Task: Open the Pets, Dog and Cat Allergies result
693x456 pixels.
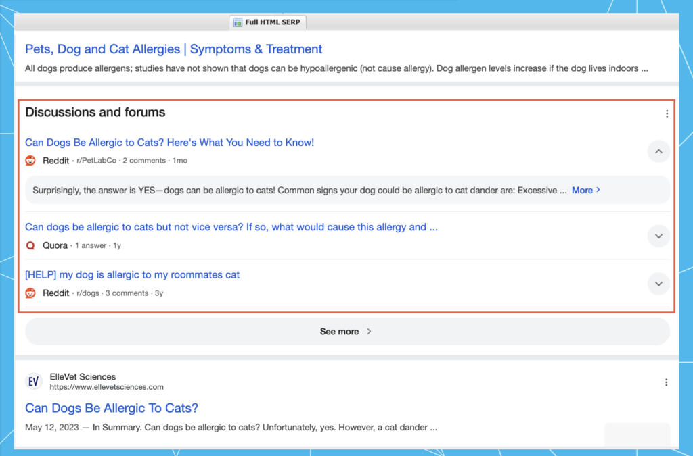Action: tap(173, 49)
